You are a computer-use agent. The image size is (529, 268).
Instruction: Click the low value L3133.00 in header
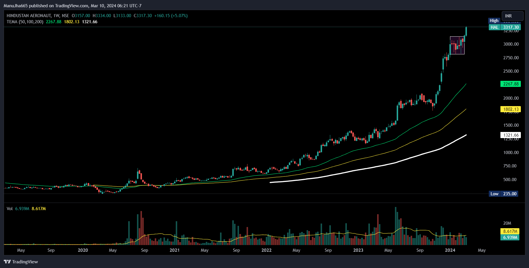[122, 16]
